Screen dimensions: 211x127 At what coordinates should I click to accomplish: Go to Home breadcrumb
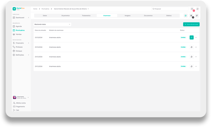click(x=35, y=9)
